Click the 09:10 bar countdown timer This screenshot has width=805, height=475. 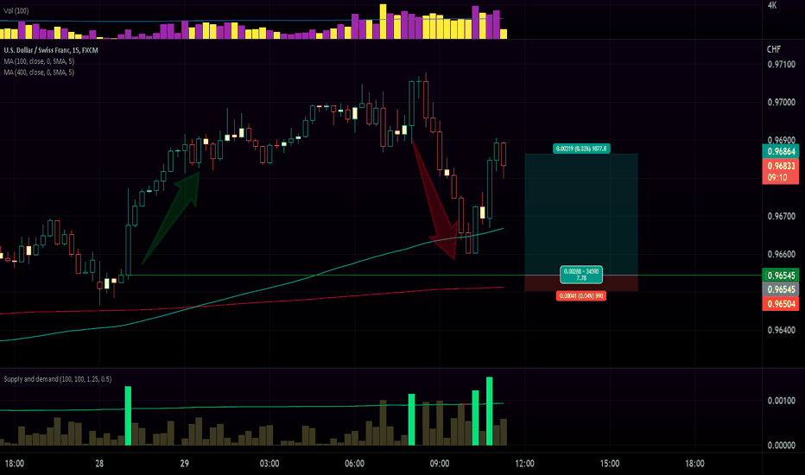click(x=777, y=178)
